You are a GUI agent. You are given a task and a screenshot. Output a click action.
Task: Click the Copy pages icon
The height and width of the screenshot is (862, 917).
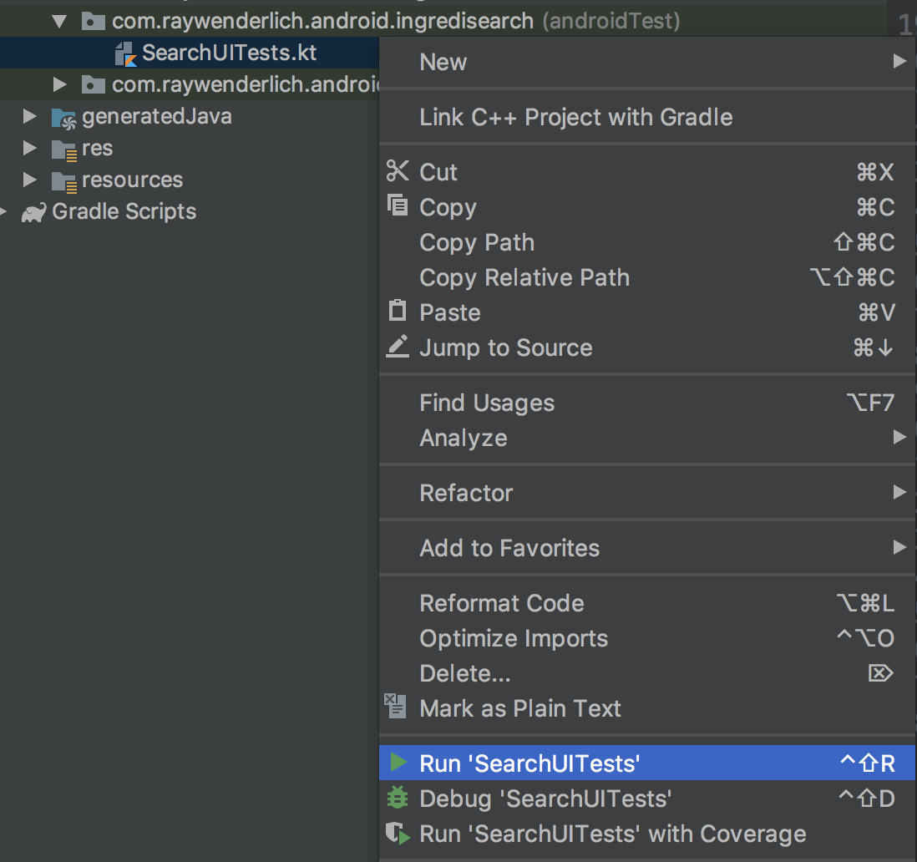pos(398,206)
